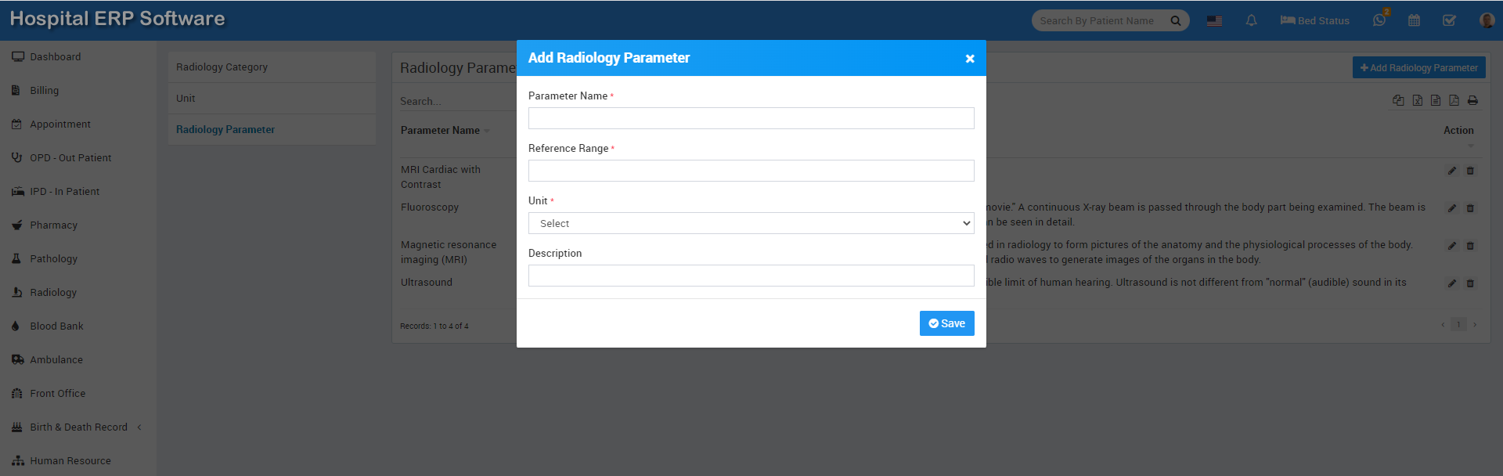Click the Save button
This screenshot has width=1503, height=476.
pyautogui.click(x=946, y=323)
